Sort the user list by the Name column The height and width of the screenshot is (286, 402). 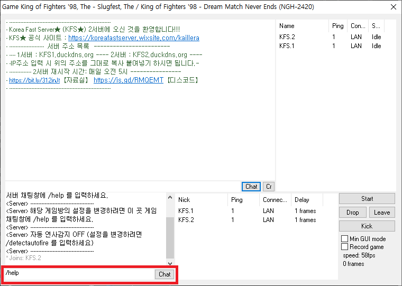(x=303, y=26)
